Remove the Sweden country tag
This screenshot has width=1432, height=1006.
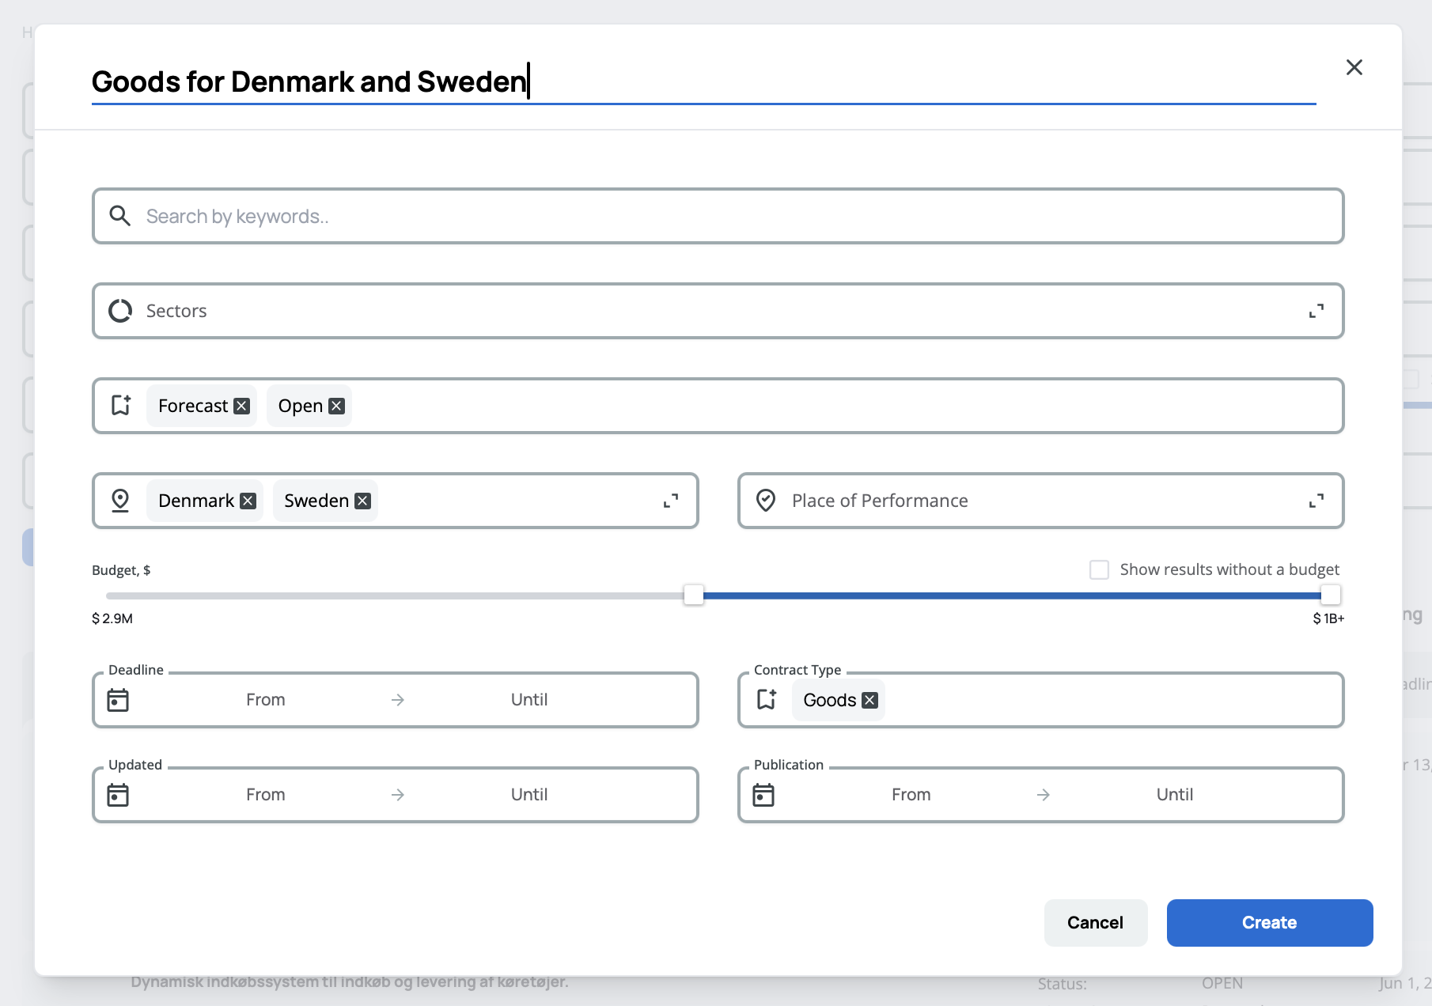(x=362, y=501)
